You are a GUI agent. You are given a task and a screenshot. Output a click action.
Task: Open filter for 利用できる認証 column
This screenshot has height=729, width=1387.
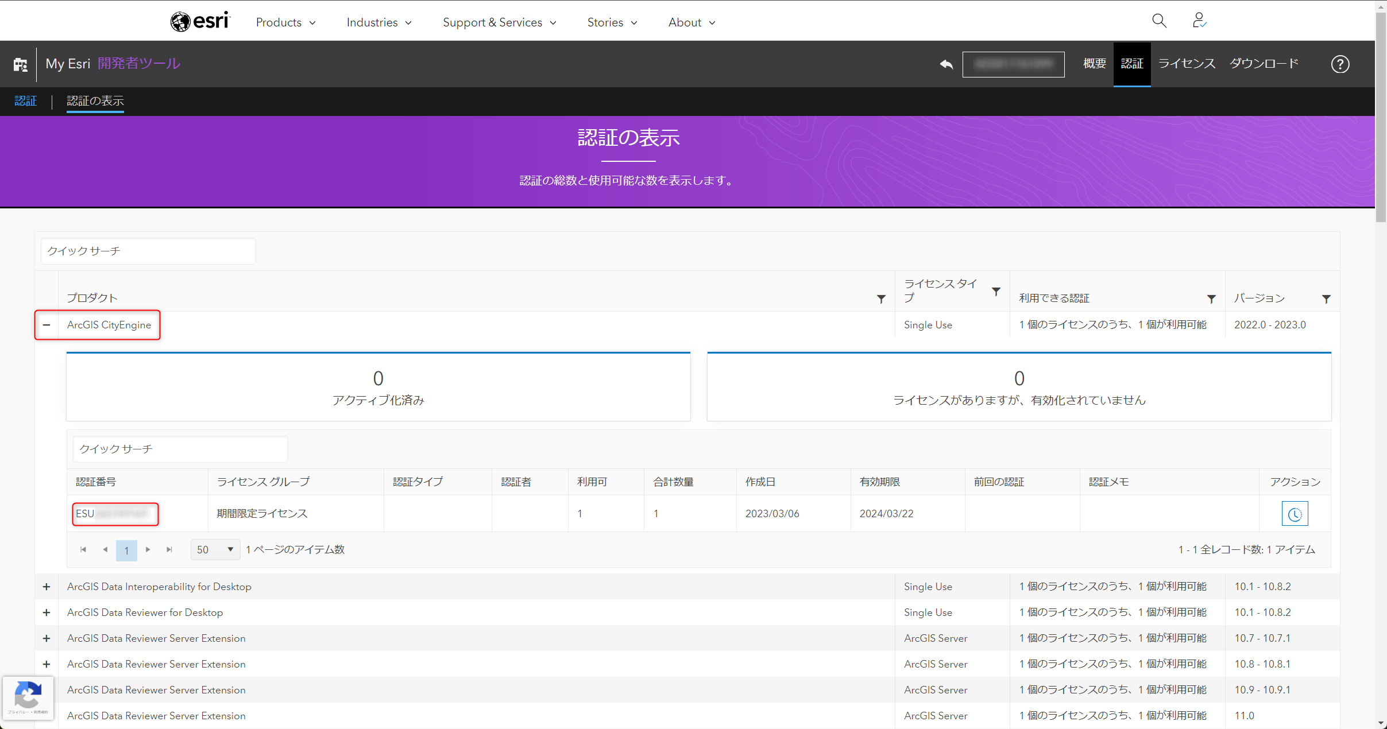[x=1211, y=298]
